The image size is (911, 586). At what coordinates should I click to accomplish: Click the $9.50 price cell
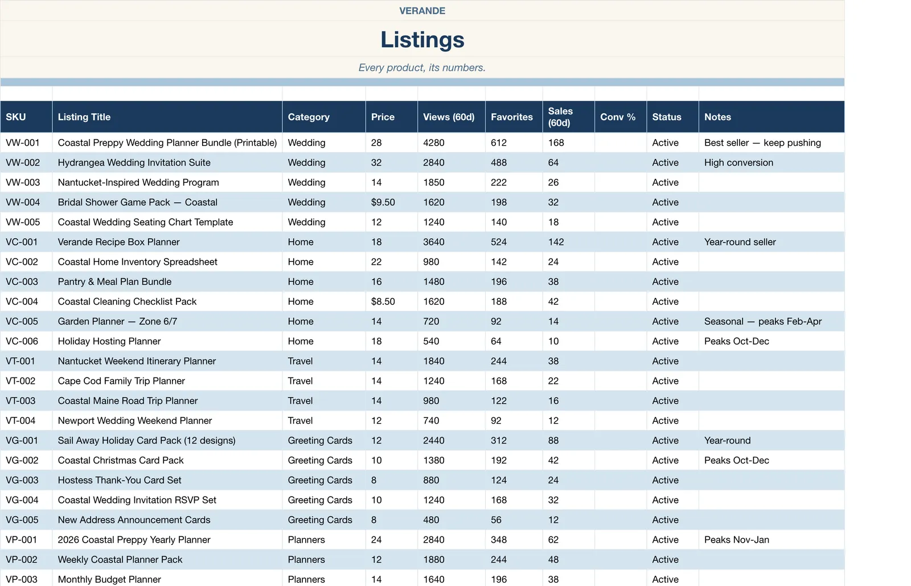[x=392, y=202]
